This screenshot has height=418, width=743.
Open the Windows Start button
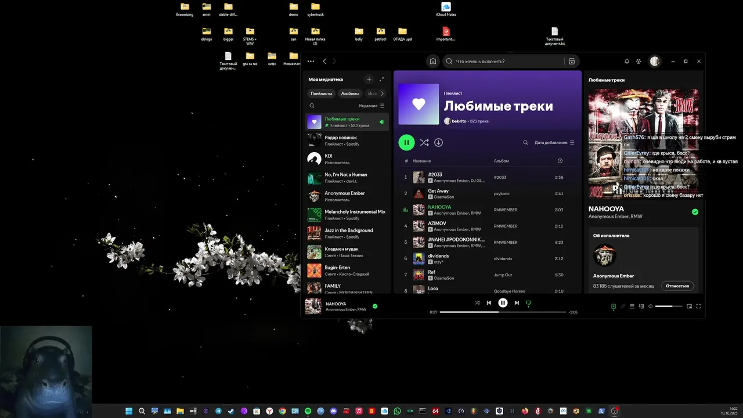click(x=129, y=411)
